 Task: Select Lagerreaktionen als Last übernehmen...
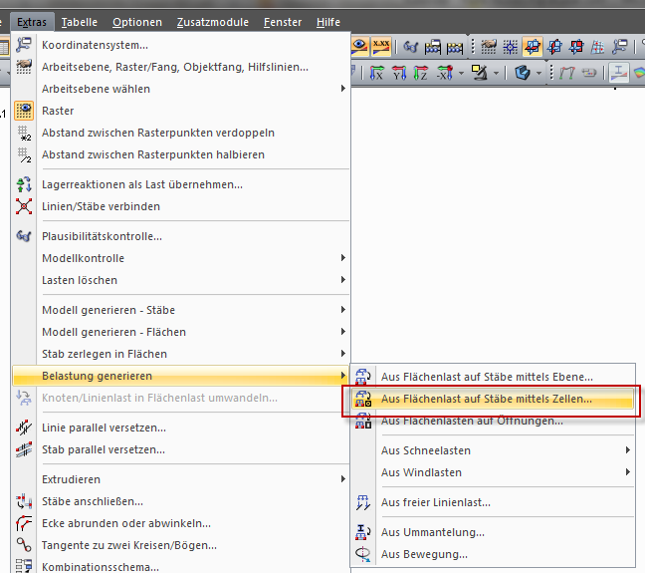(x=181, y=184)
